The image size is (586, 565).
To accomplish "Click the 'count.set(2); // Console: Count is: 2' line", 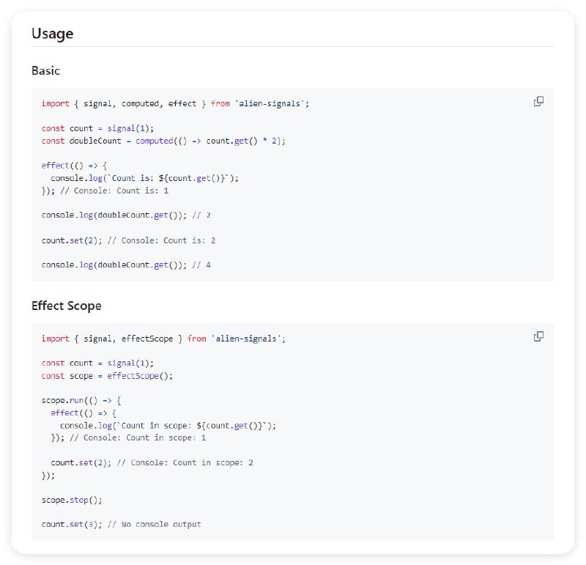I will [128, 240].
